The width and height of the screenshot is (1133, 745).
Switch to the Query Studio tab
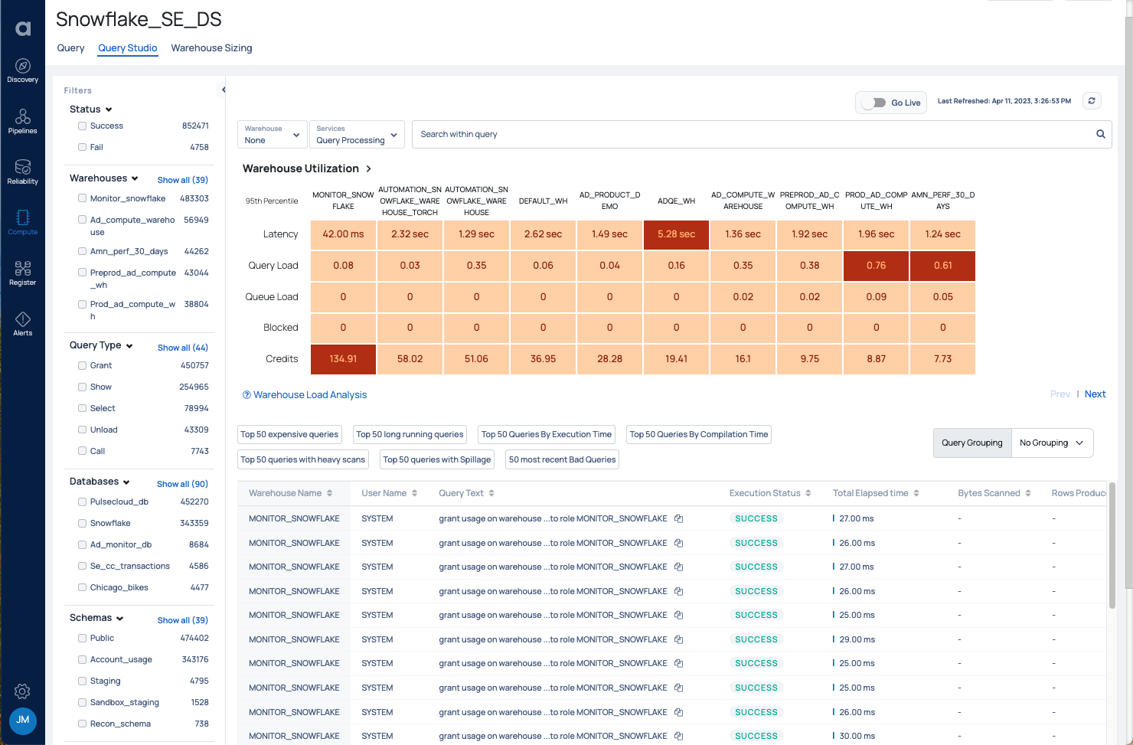(x=128, y=47)
